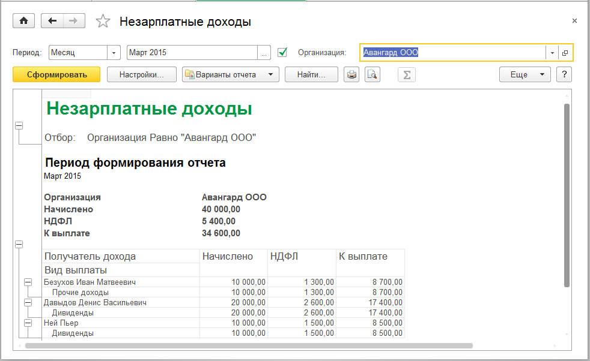Click the Сформировать button
590x361 pixels.
[57, 74]
